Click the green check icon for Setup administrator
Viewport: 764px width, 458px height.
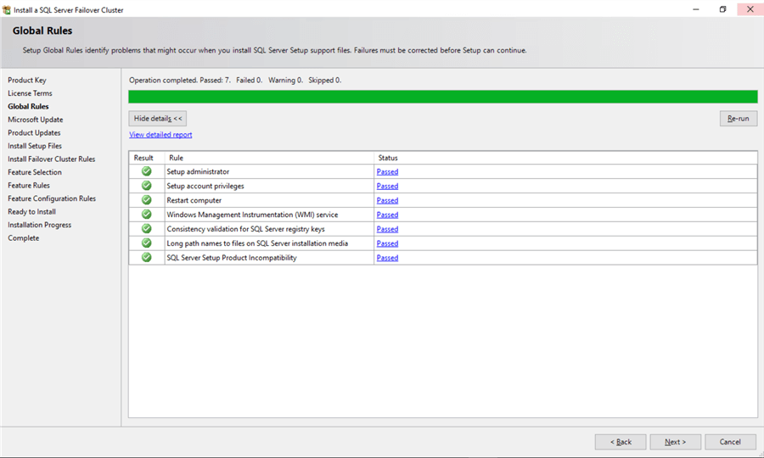tap(146, 171)
